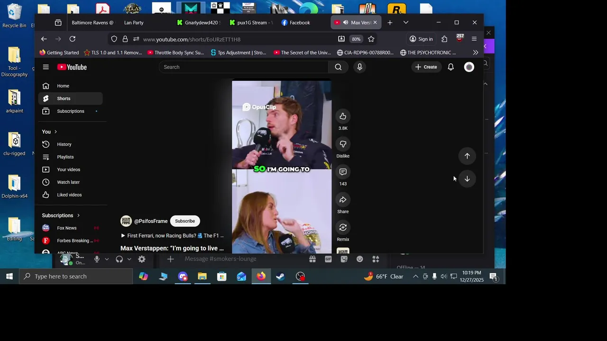Show more bookmarks overflow chevron
Image resolution: width=607 pixels, height=341 pixels.
tap(476, 53)
